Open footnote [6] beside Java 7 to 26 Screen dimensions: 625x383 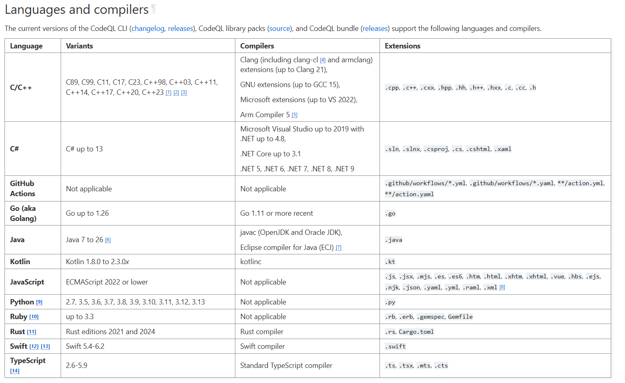tap(108, 240)
